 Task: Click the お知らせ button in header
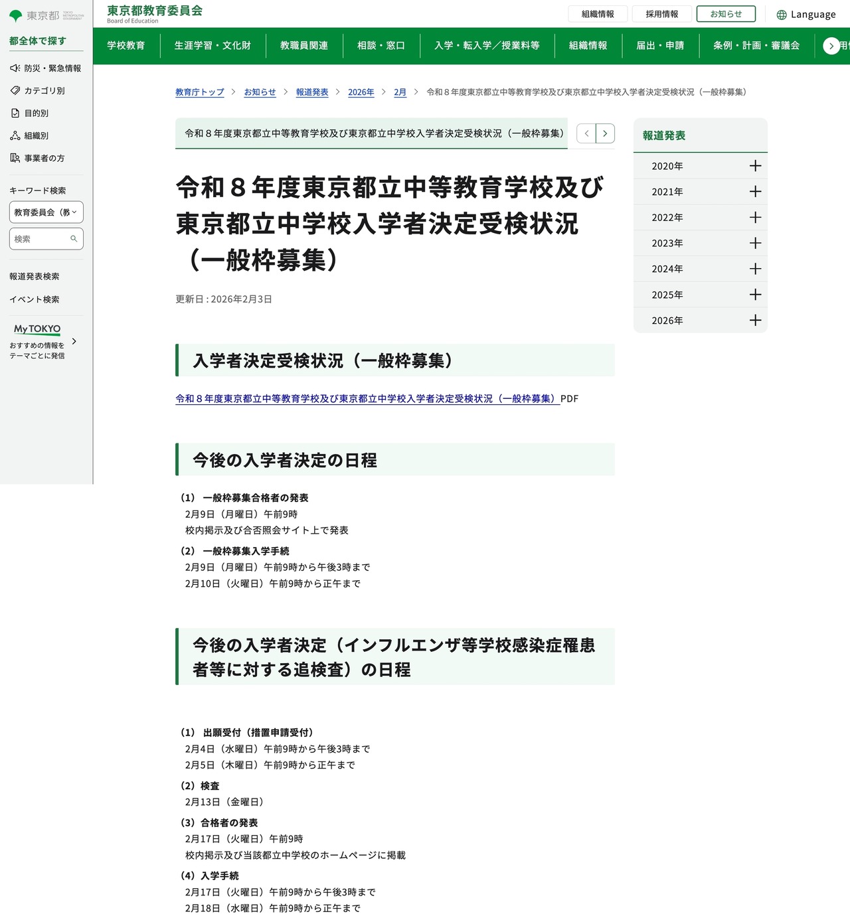point(726,13)
